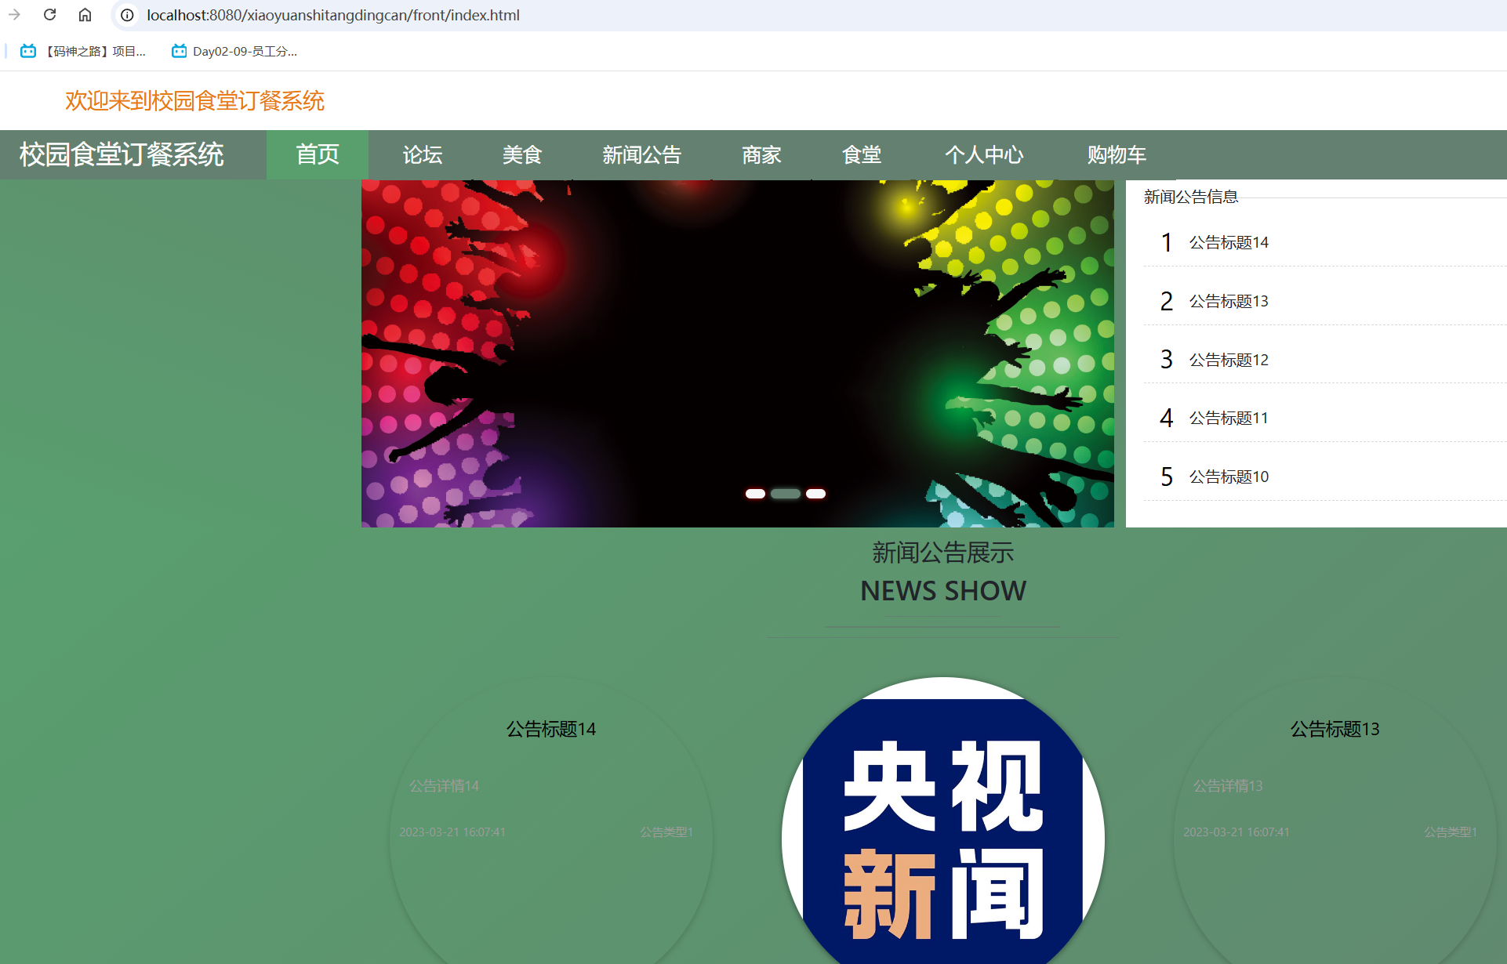Open the 央视新闻 circular news image
This screenshot has width=1507, height=964.
coord(943,821)
